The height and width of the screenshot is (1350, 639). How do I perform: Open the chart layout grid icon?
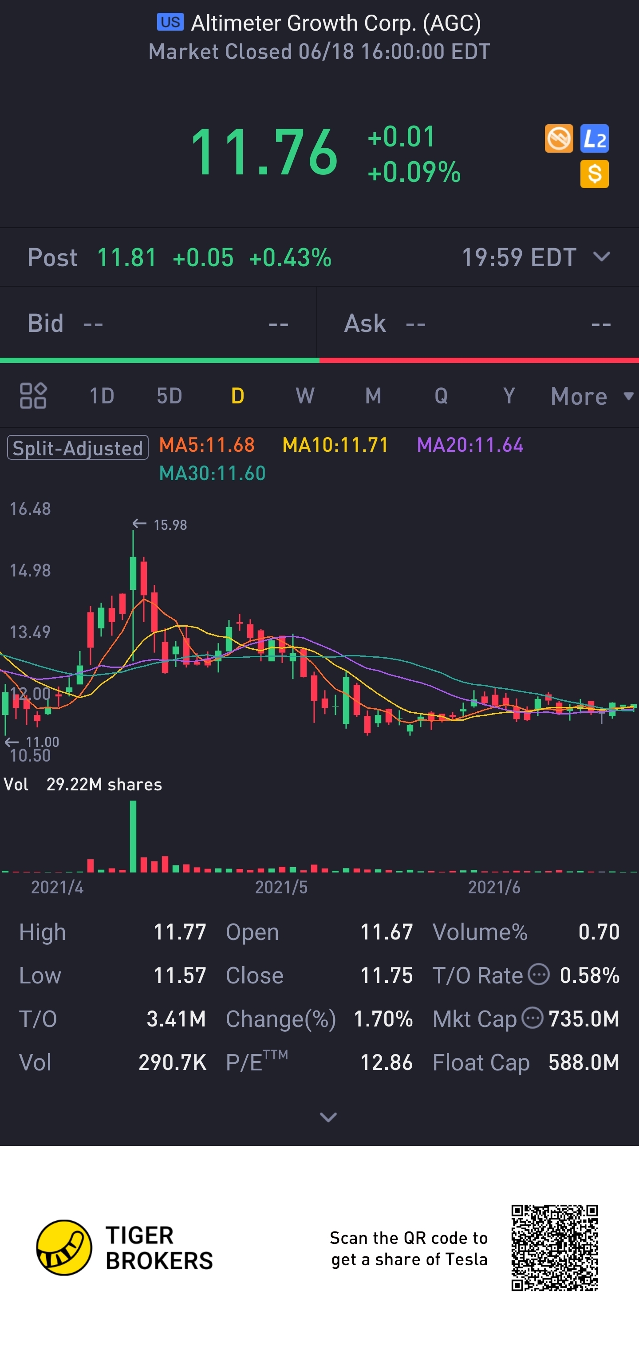pos(33,396)
